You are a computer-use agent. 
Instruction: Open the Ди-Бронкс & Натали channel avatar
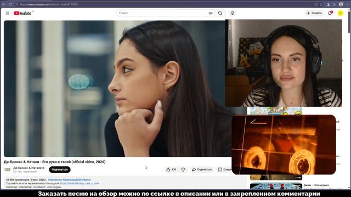pyautogui.click(x=7, y=170)
